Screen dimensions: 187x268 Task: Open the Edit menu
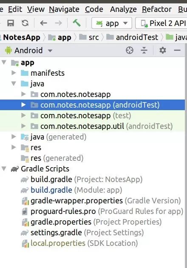15,9
